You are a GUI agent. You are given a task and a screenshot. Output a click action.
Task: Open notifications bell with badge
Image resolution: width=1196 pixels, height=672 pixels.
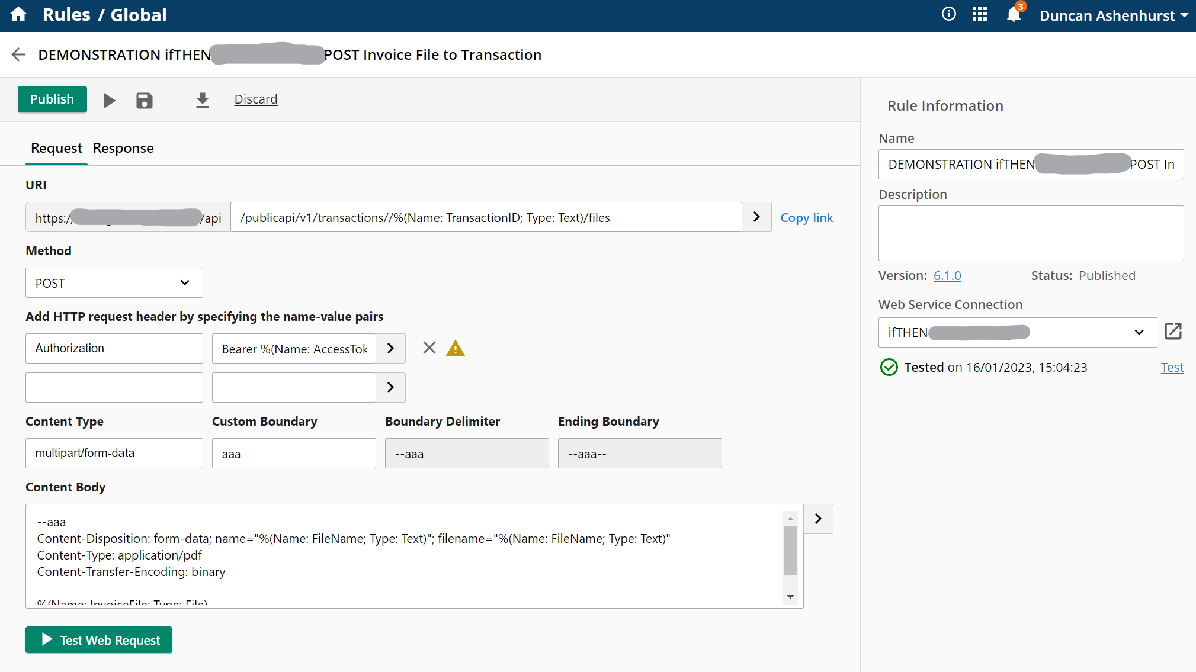tap(1014, 14)
